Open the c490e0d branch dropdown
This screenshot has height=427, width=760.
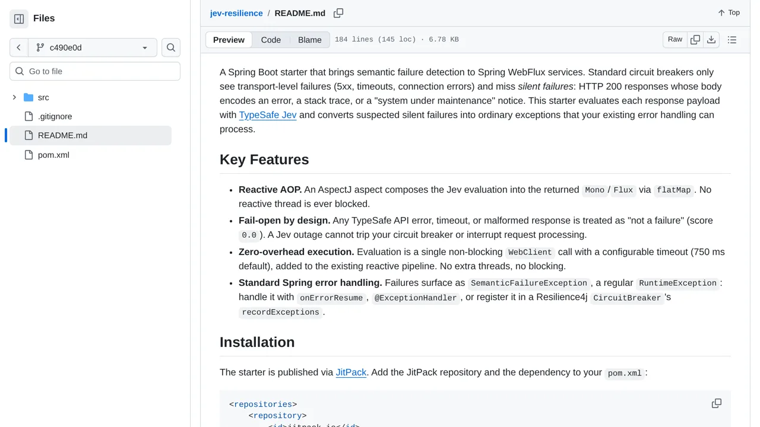click(x=93, y=47)
